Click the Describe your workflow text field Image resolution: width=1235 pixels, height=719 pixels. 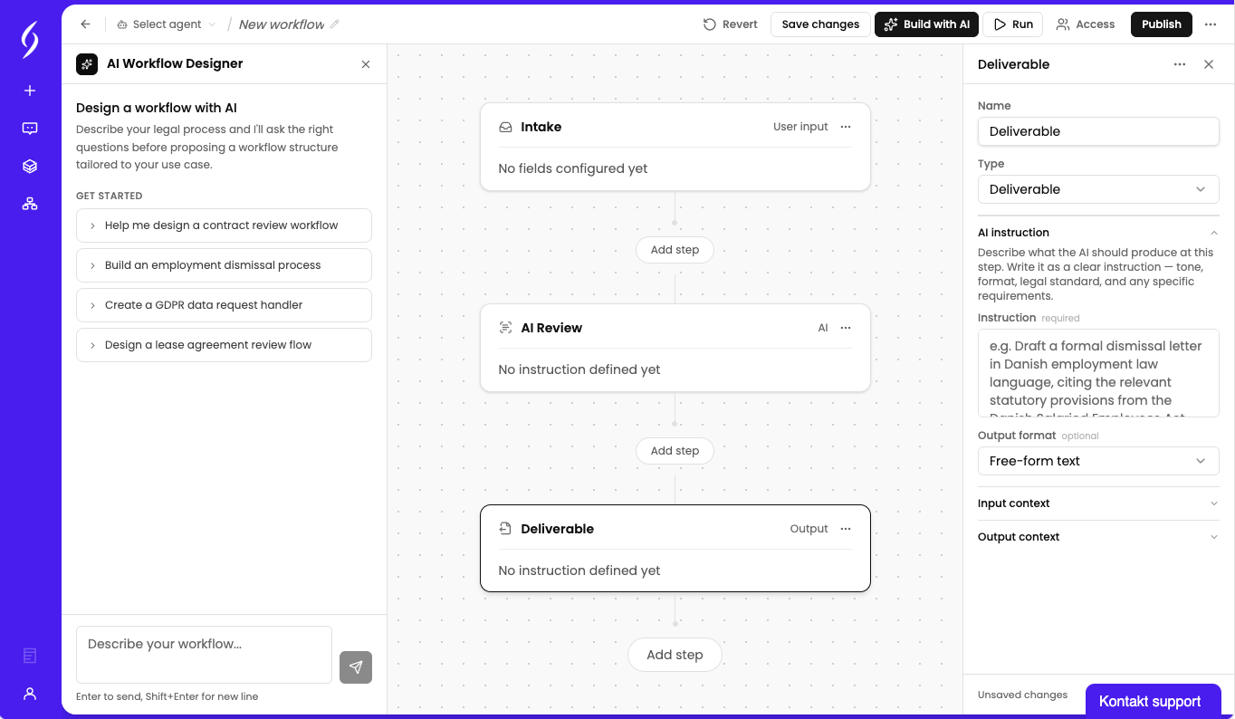point(204,654)
